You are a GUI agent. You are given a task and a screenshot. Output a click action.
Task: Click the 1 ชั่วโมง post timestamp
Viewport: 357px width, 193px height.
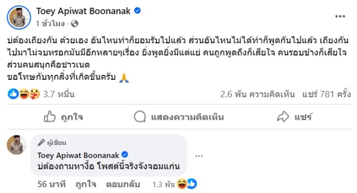coord(50,23)
